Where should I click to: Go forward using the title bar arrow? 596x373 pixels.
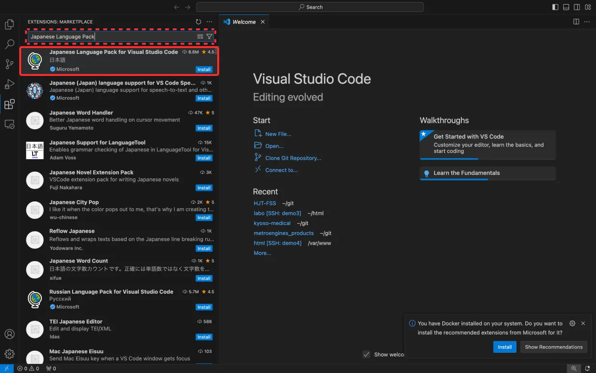point(188,7)
